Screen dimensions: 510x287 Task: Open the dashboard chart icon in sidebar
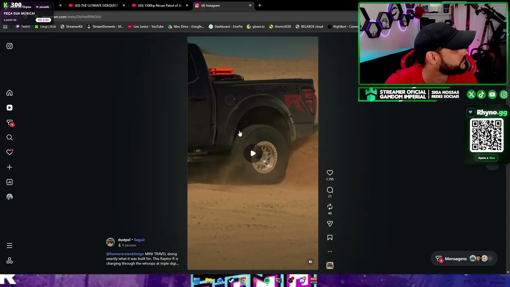(x=10, y=182)
